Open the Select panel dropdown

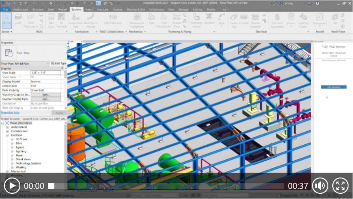click(x=7, y=32)
